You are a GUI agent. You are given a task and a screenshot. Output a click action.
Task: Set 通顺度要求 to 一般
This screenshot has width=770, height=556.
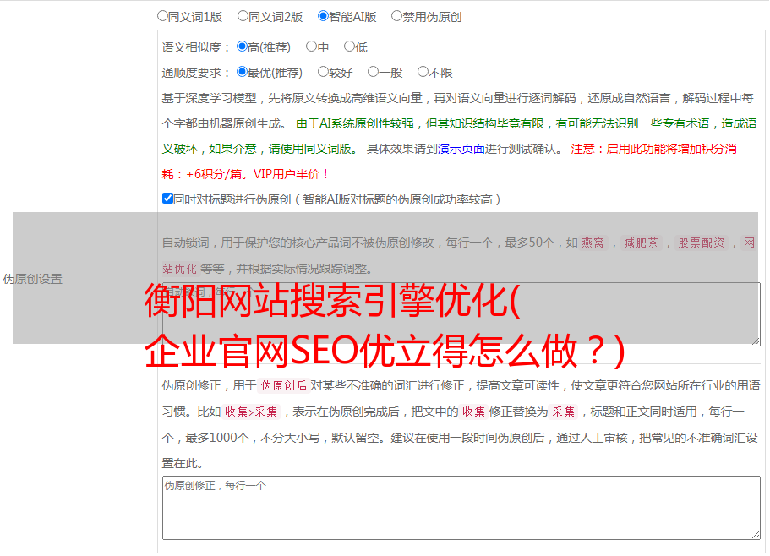374,72
